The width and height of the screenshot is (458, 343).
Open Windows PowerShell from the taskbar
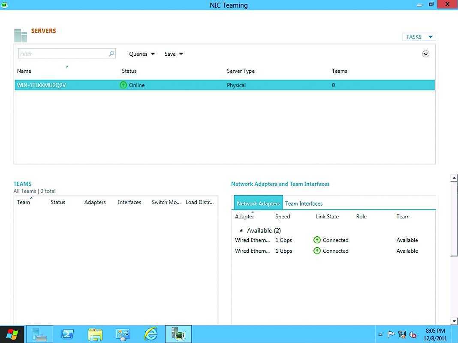67,334
